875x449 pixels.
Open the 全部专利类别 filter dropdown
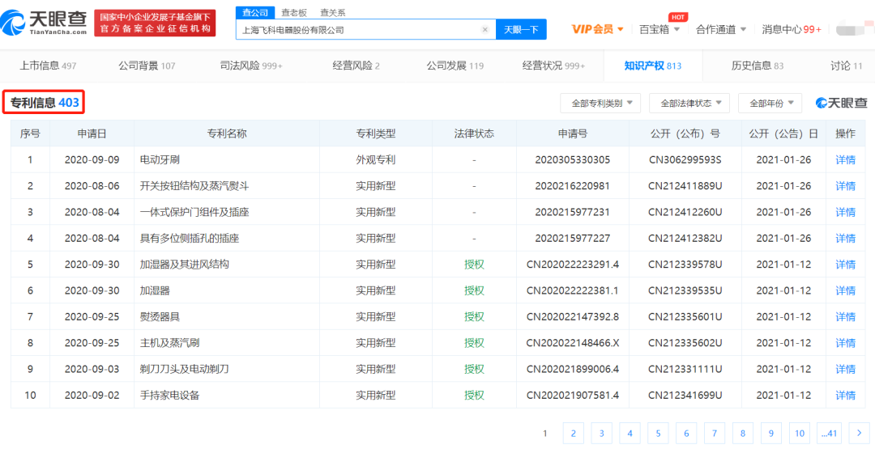(600, 103)
